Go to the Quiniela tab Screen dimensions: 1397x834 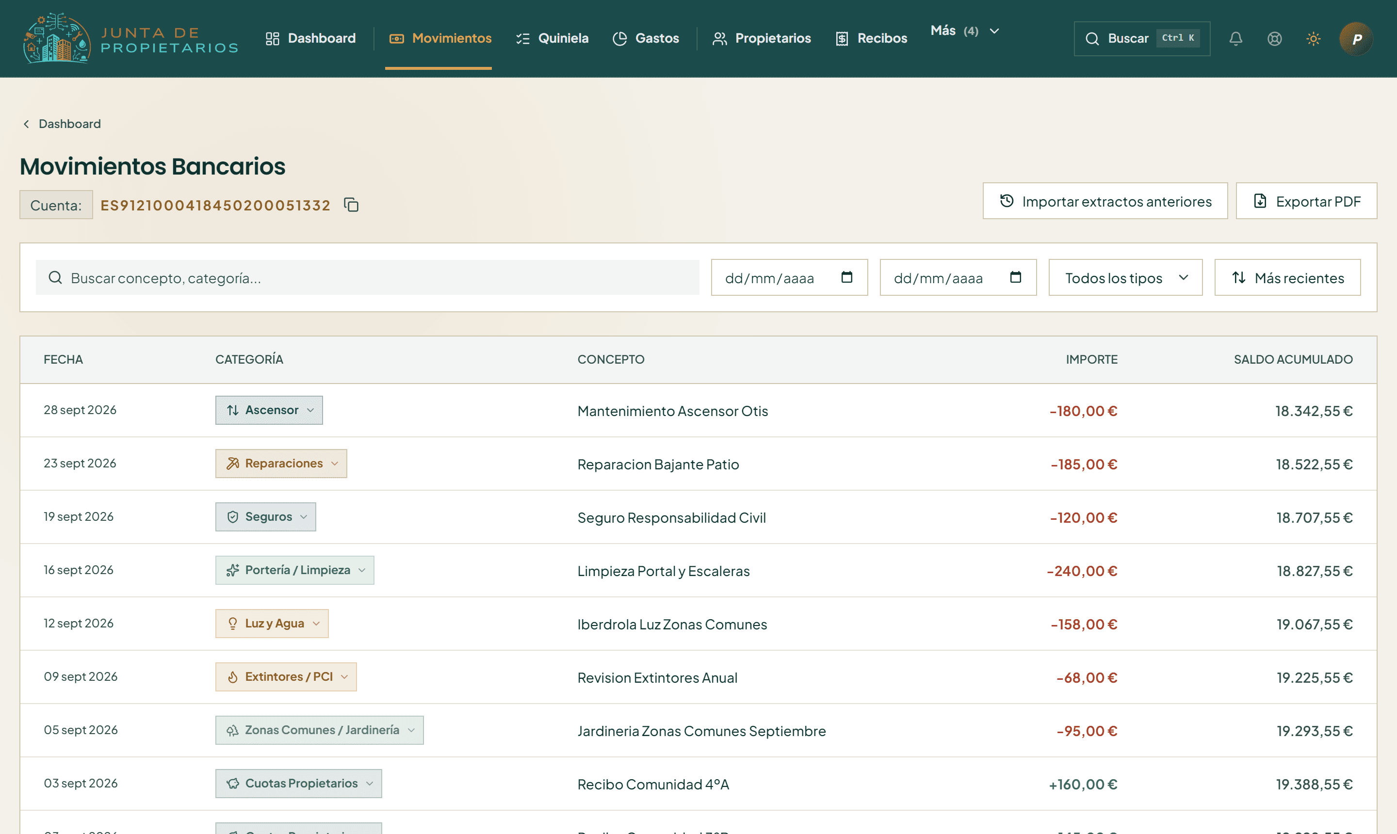click(x=552, y=38)
